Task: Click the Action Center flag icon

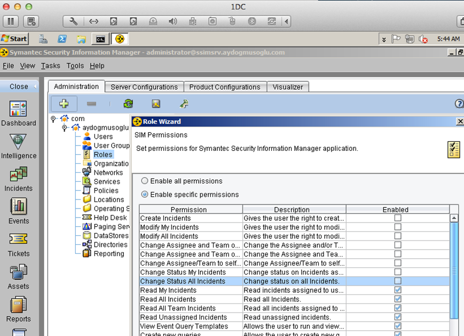Action: click(396, 39)
